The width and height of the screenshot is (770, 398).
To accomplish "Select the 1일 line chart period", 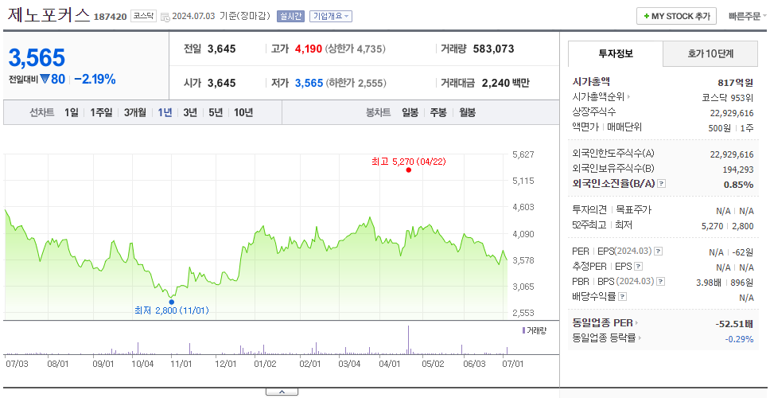I will click(72, 112).
